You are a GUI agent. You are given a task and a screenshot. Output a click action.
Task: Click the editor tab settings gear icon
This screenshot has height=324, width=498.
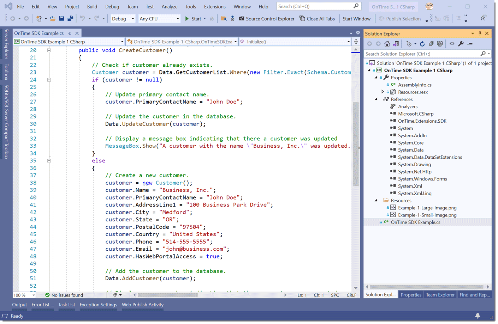click(358, 33)
